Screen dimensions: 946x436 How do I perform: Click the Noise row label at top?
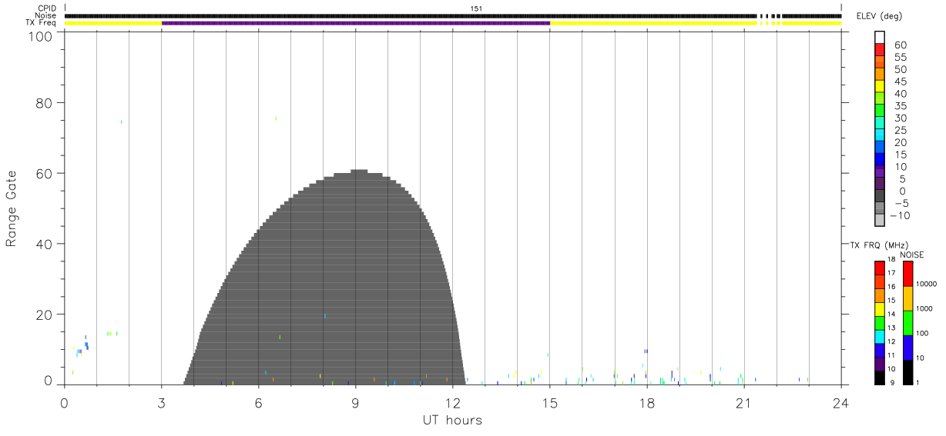[x=45, y=15]
